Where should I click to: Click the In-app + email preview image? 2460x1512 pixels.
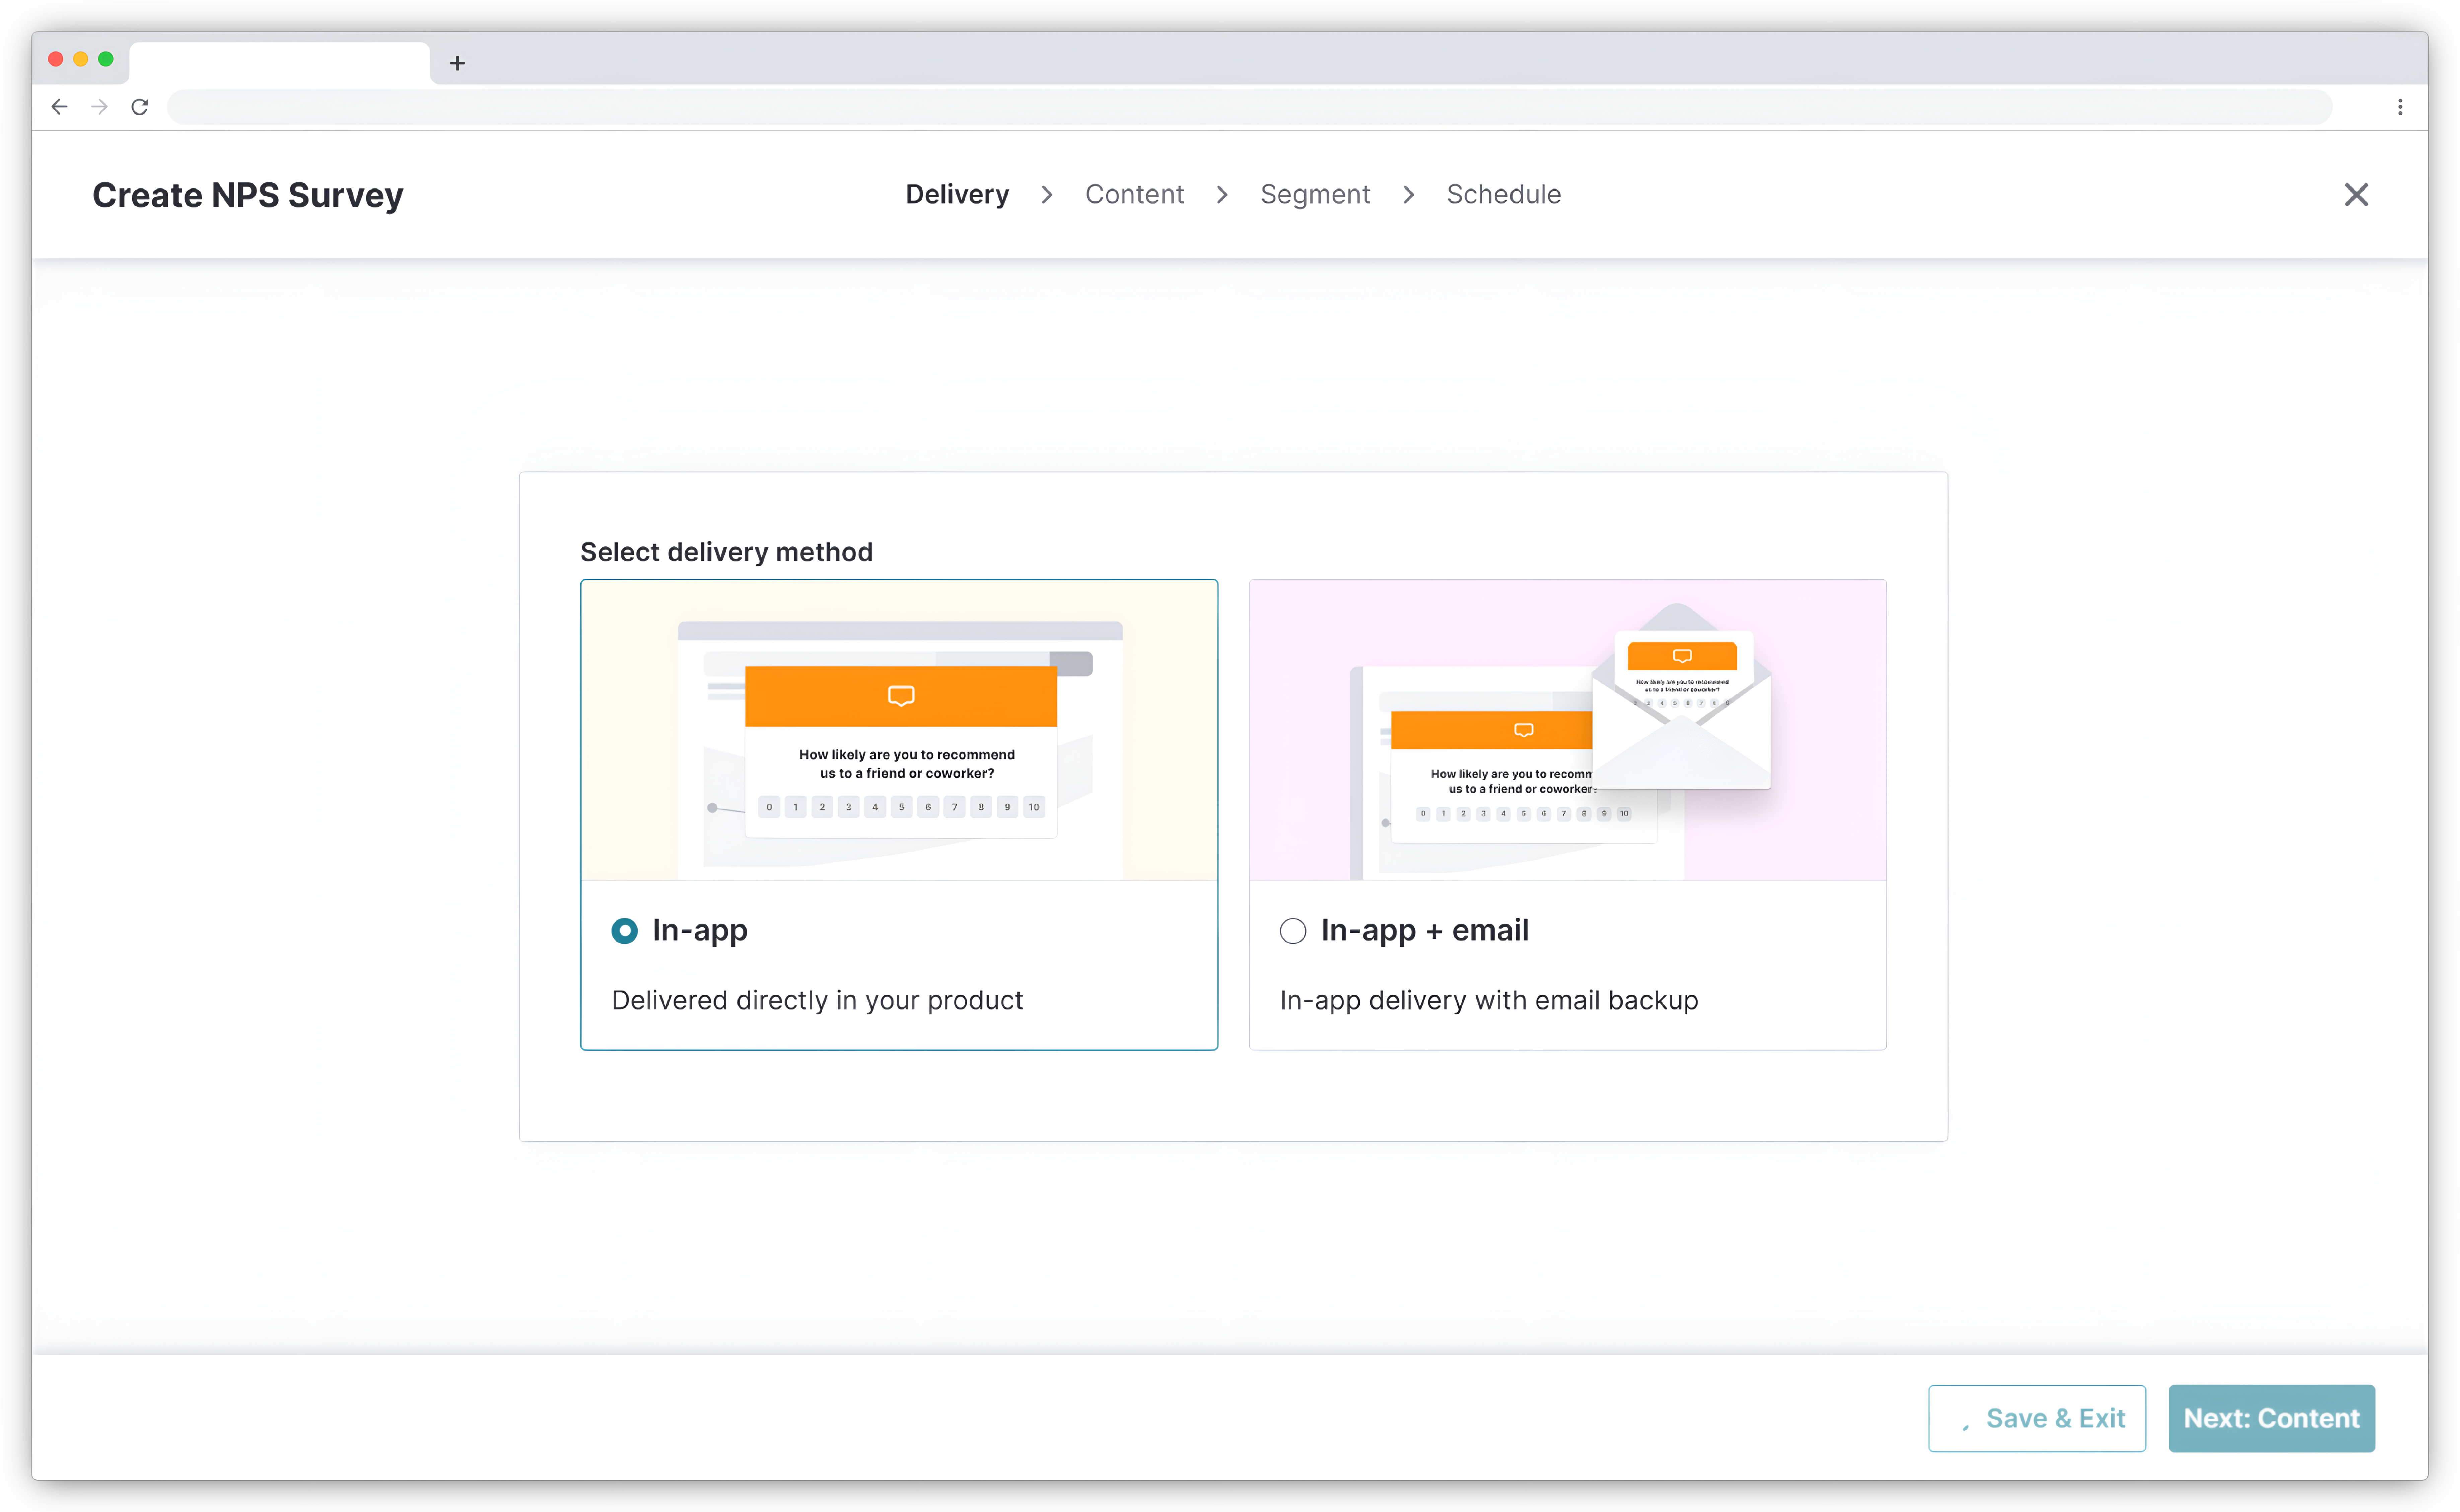coord(1568,730)
